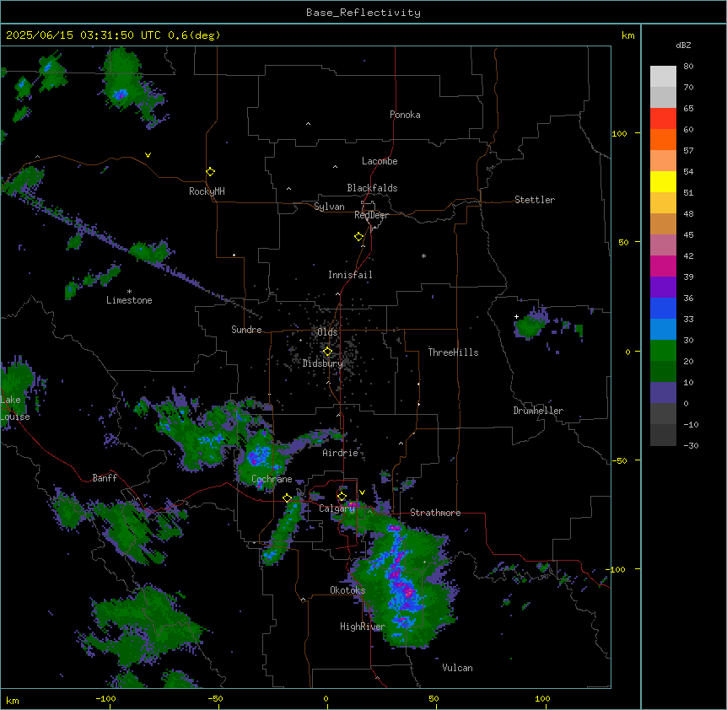Click the ThreeHills label
This screenshot has width=727, height=710.
coord(453,352)
